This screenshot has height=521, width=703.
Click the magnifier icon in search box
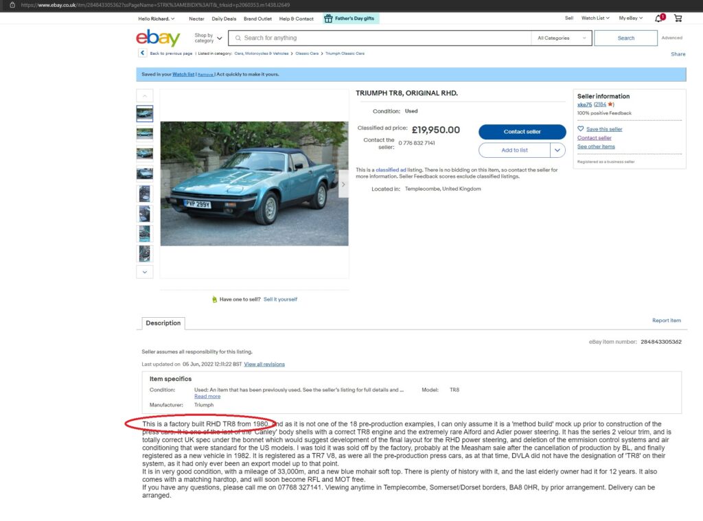tap(238, 38)
